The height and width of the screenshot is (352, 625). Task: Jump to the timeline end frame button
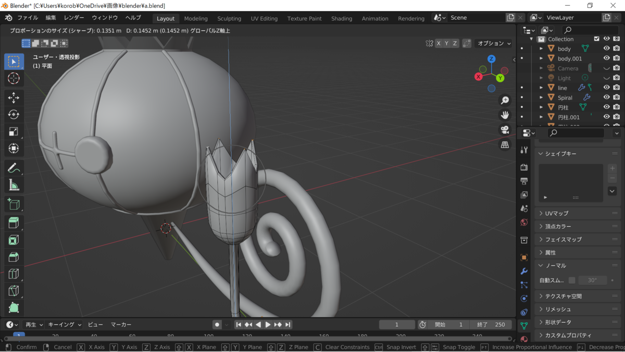(287, 324)
